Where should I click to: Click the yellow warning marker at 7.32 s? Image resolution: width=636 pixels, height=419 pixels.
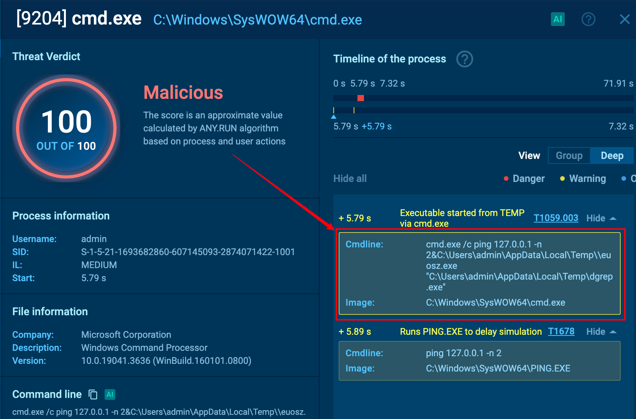click(354, 110)
